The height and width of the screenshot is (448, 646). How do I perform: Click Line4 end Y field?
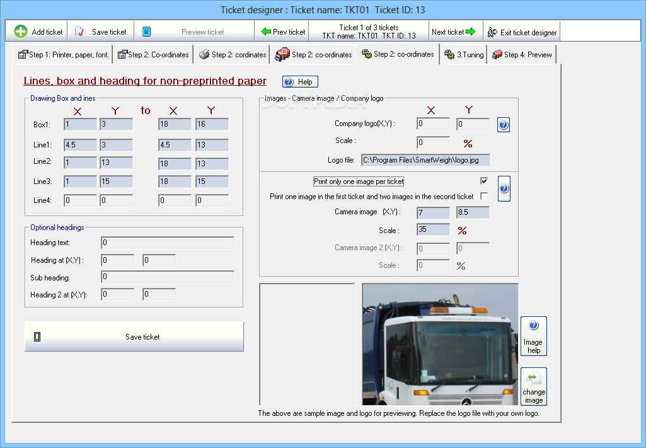(212, 200)
